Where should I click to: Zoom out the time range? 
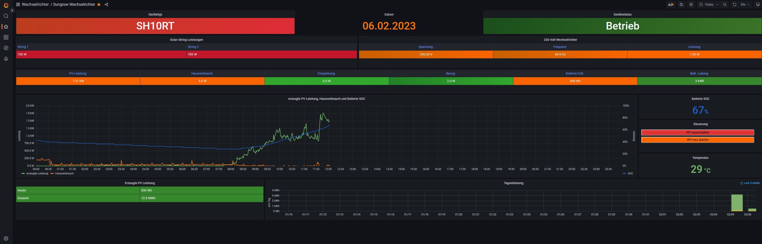click(x=725, y=4)
